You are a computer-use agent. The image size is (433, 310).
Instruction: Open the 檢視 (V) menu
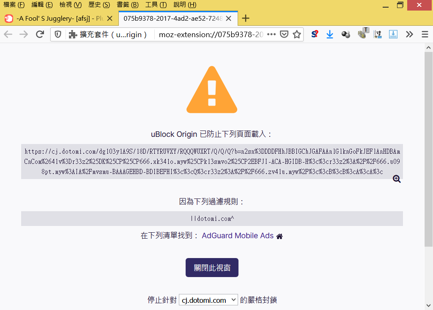(x=71, y=5)
